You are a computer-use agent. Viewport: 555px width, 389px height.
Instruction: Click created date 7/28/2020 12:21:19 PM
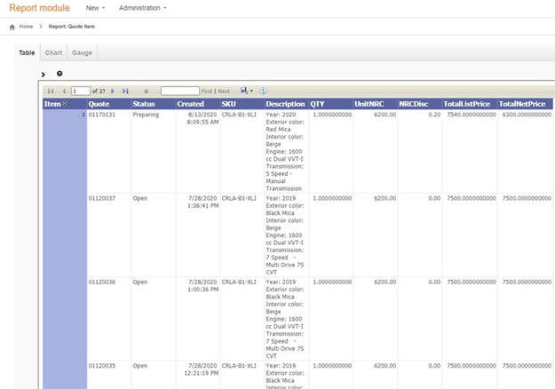(x=201, y=369)
